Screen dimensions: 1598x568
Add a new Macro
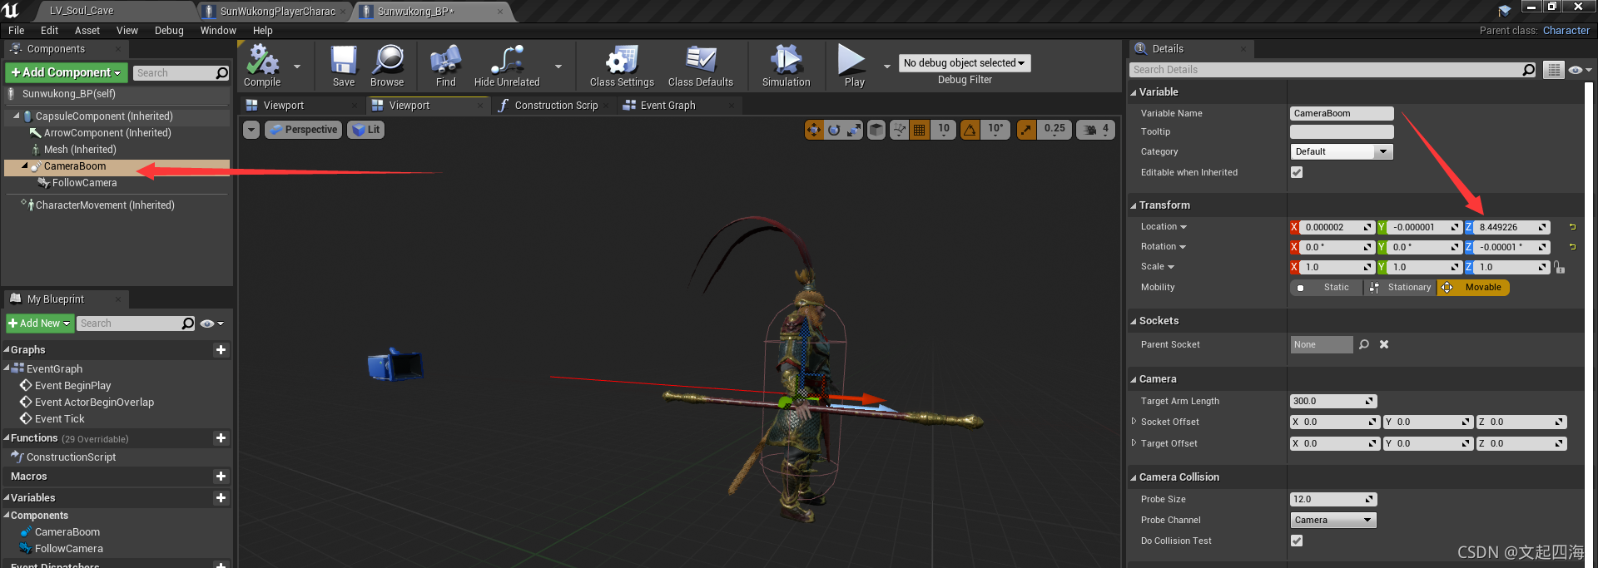tap(221, 477)
